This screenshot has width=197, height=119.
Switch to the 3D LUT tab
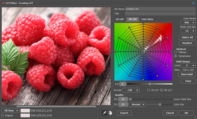(133, 19)
